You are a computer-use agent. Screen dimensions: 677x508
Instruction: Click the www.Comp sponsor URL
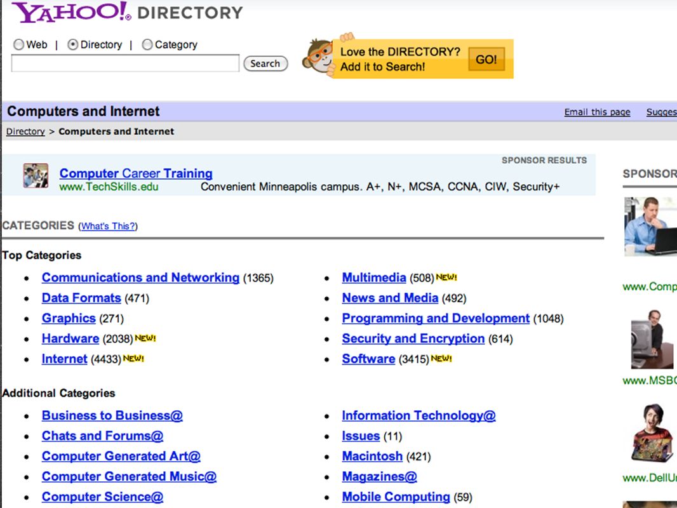[x=649, y=286]
